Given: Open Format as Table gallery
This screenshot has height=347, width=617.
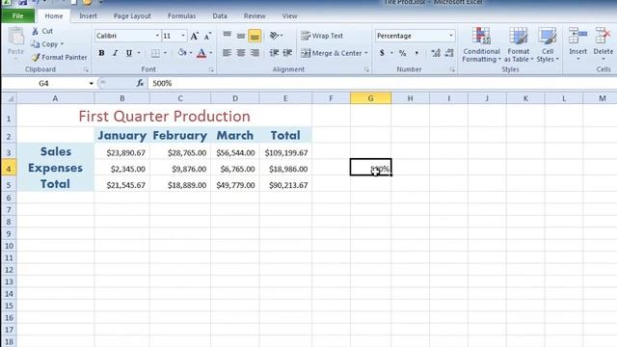Looking at the screenshot, I should pyautogui.click(x=519, y=45).
